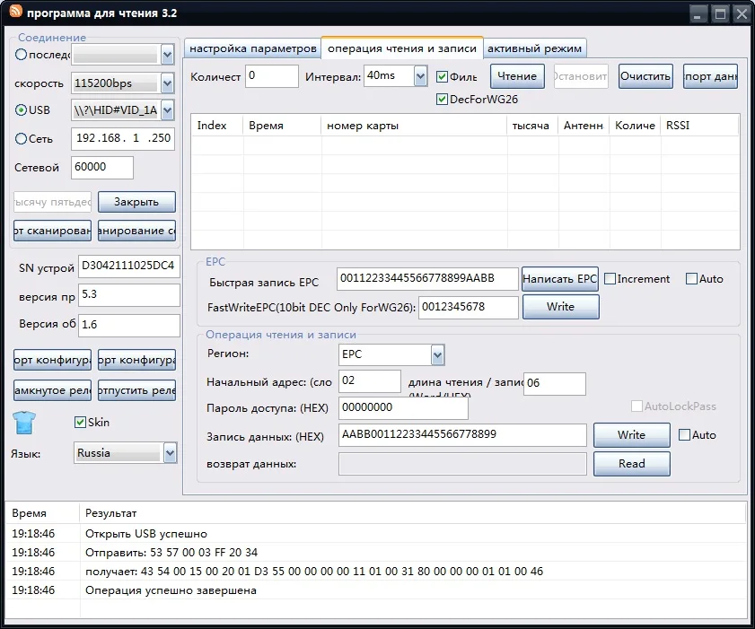Click the FastWriteEPC Write button
This screenshot has height=629, width=755.
pos(561,307)
